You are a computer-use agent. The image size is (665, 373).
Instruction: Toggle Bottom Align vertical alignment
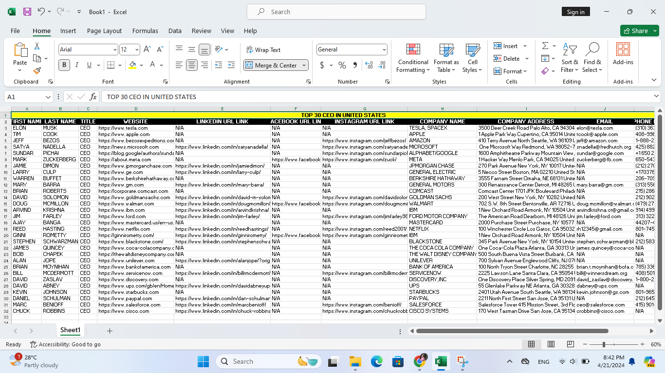[x=204, y=50]
